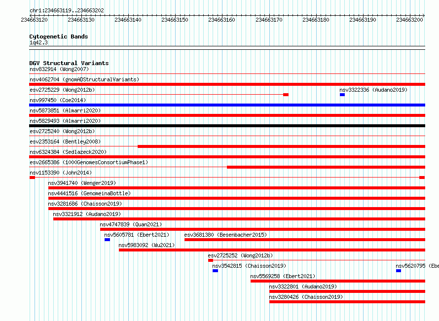Click the red nsv4747839 Quan2021 bar
This screenshot has height=321, width=439.
262,229
